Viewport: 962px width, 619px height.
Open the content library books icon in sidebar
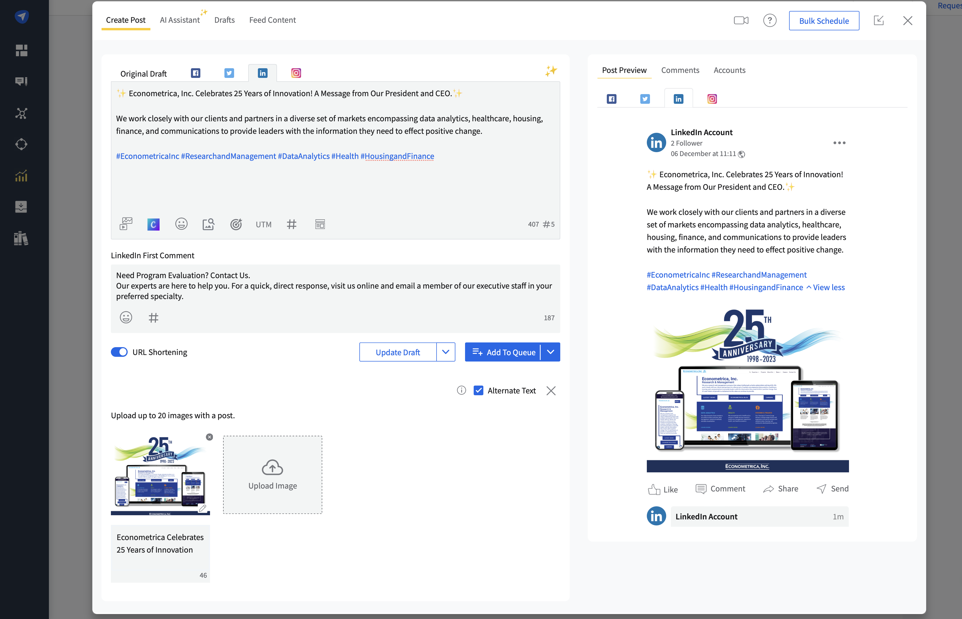pyautogui.click(x=21, y=238)
